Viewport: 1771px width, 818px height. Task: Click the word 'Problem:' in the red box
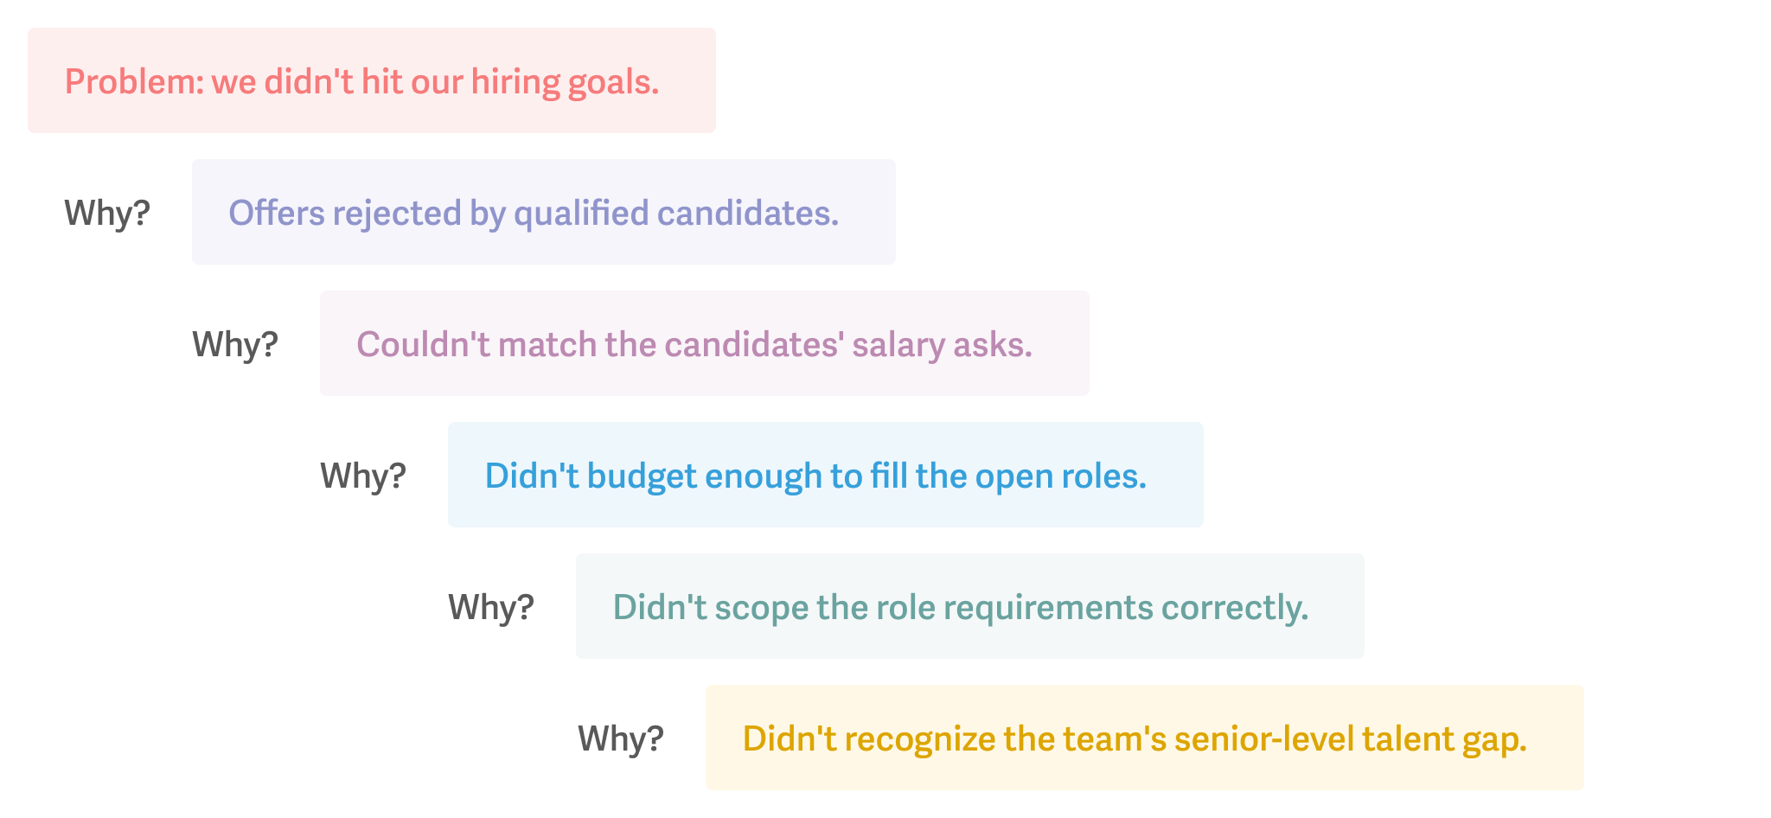pos(134,82)
